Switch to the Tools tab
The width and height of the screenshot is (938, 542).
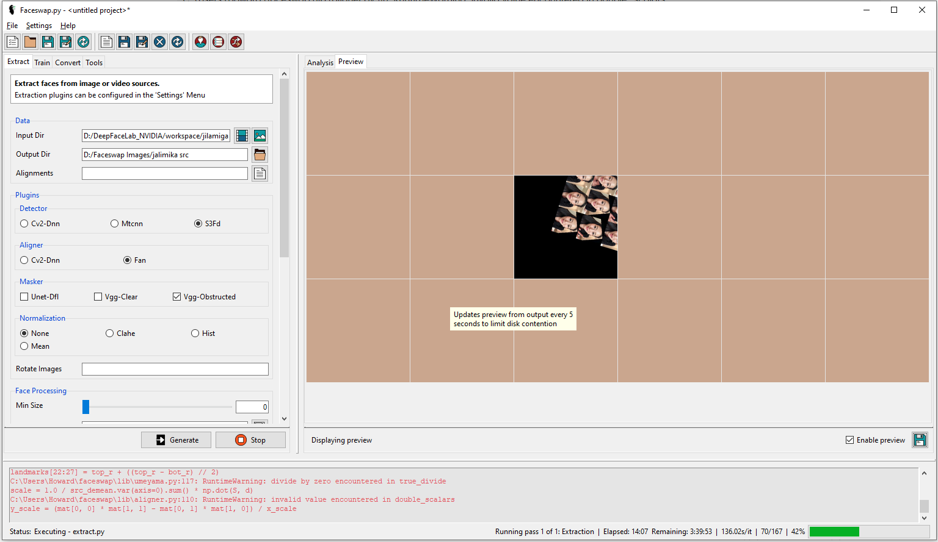click(x=94, y=62)
